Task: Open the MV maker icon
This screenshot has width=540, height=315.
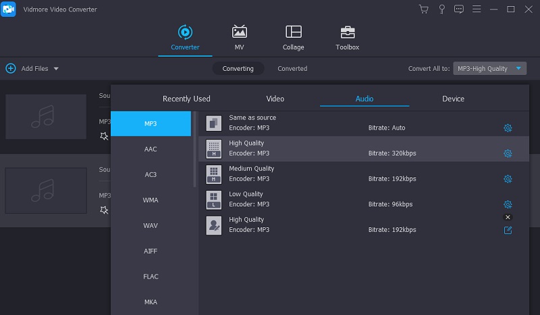Action: [239, 37]
